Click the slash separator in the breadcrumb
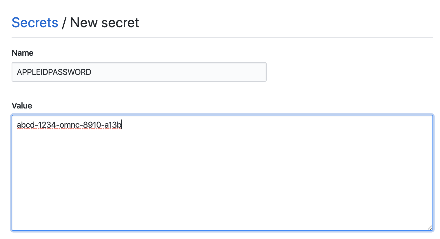Viewport: 440px width, 239px height. click(x=64, y=23)
